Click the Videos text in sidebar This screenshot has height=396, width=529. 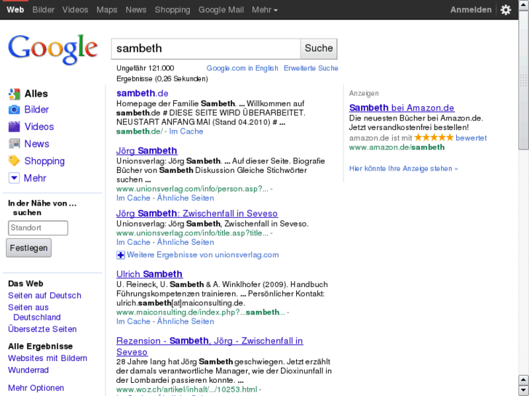click(x=39, y=126)
